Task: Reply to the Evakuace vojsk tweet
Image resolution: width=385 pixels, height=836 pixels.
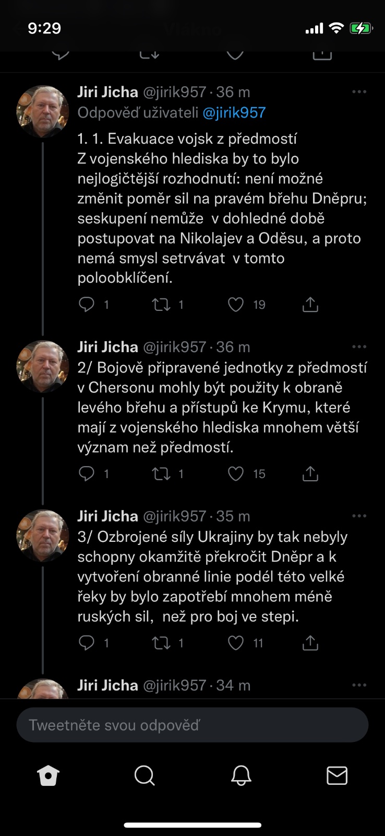Action: (87, 305)
